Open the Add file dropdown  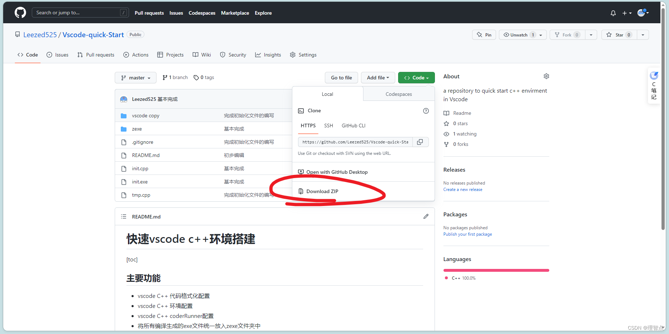pos(378,78)
